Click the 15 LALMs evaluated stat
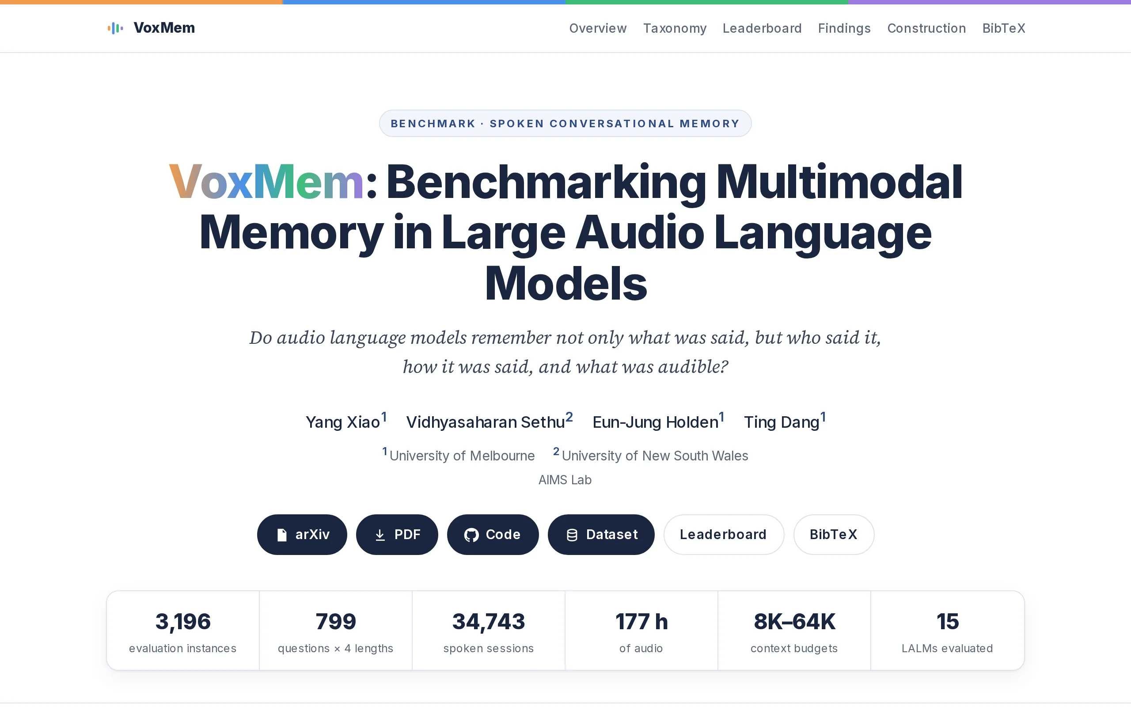 tap(947, 631)
